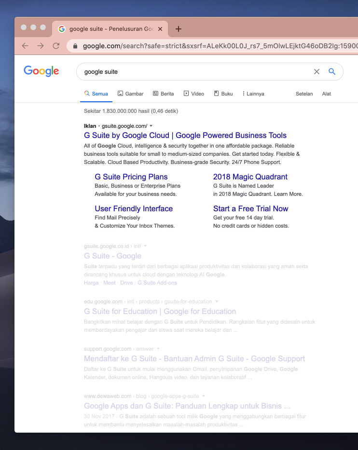Expand the dropdown arrow beside gsuite.google.com/ ad

pyautogui.click(x=151, y=126)
